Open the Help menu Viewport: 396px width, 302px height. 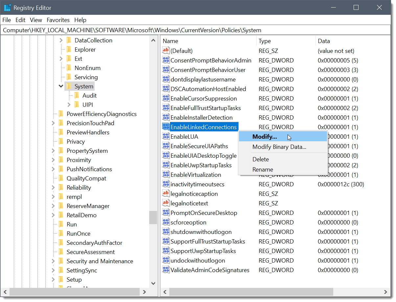(x=80, y=20)
